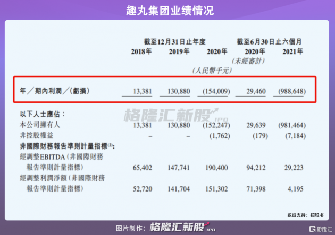
Task: Click the adjusted profit value 4,195
Action: (x=296, y=189)
